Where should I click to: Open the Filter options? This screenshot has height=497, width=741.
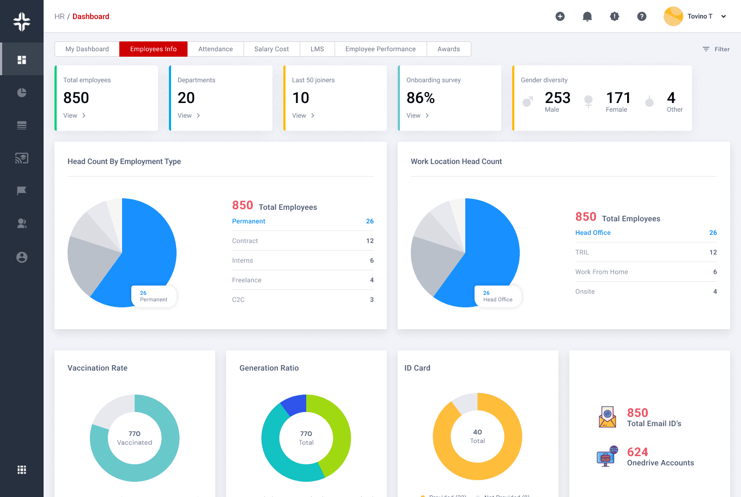(x=716, y=49)
